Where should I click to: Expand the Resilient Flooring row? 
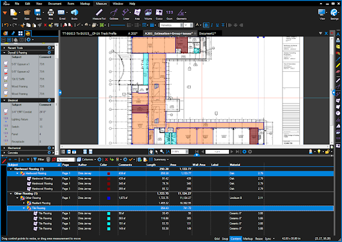24,203
